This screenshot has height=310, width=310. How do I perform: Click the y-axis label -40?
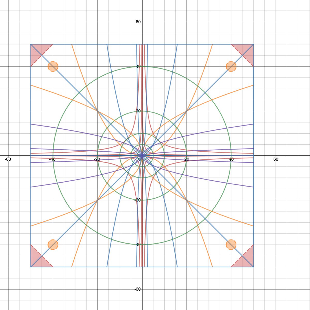[137, 245]
